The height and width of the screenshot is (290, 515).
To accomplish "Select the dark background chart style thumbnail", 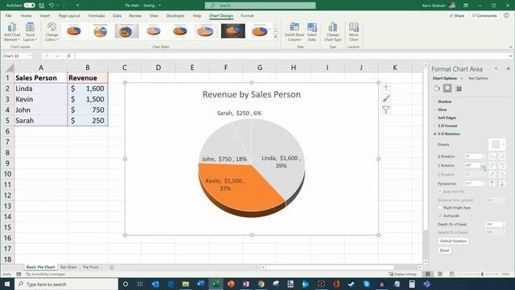I will tap(233, 31).
